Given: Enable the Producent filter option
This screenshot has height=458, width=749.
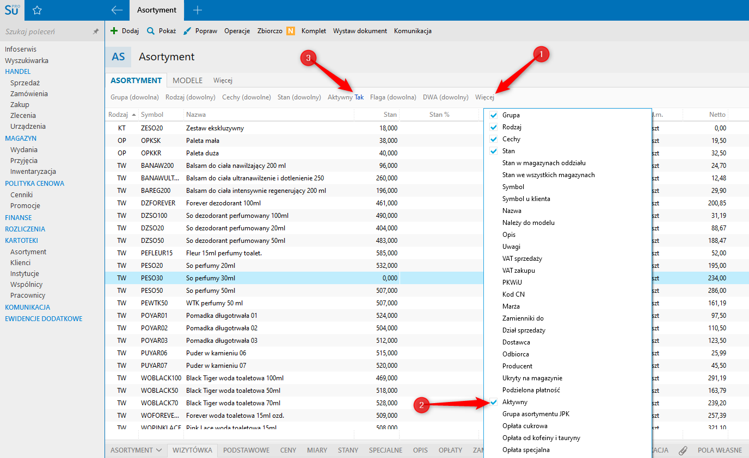Looking at the screenshot, I should click(517, 366).
